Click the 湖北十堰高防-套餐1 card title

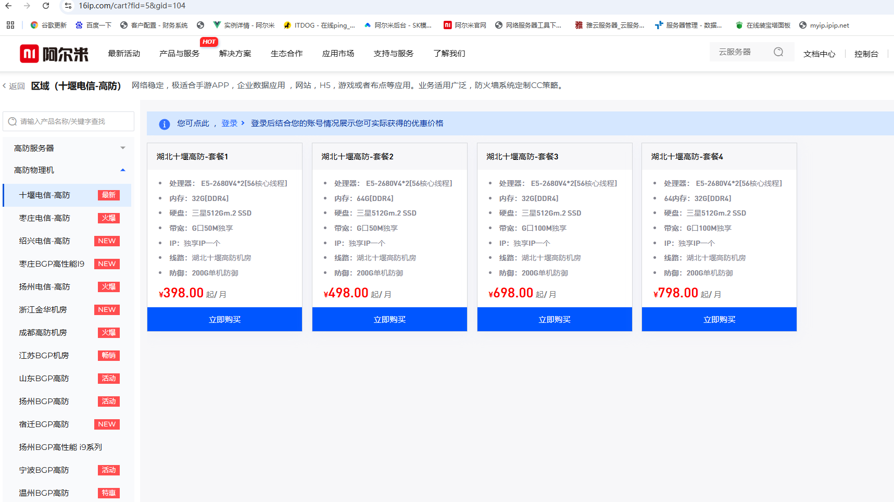[x=192, y=157]
